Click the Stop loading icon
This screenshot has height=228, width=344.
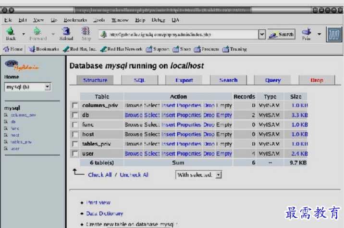point(86,34)
